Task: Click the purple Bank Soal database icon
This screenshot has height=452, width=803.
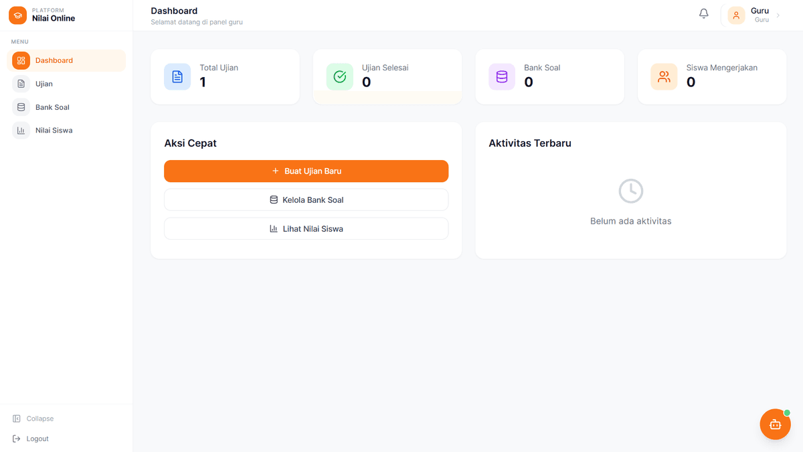Action: [x=501, y=76]
